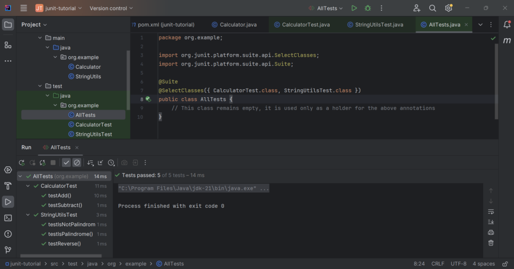Open the Git tool window
Viewport: 514px width, 269px height.
[8, 249]
